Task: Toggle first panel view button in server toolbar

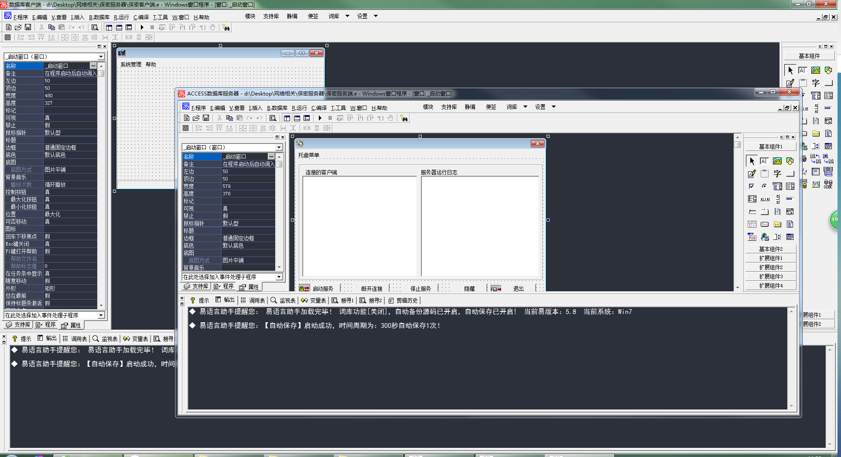Action: [x=287, y=118]
